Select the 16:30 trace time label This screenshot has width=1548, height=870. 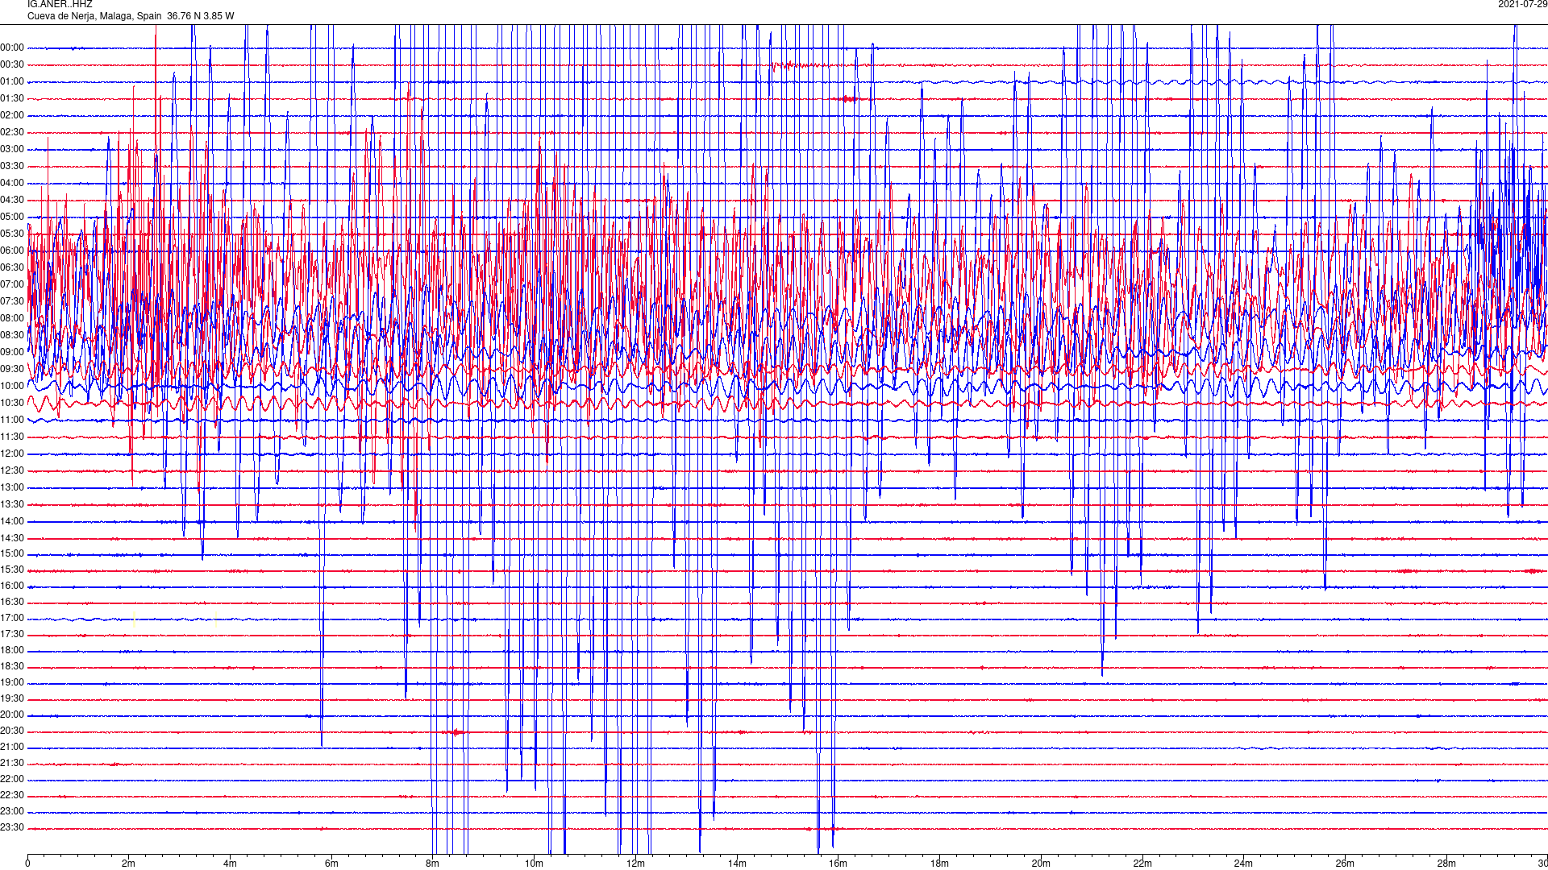click(x=12, y=603)
